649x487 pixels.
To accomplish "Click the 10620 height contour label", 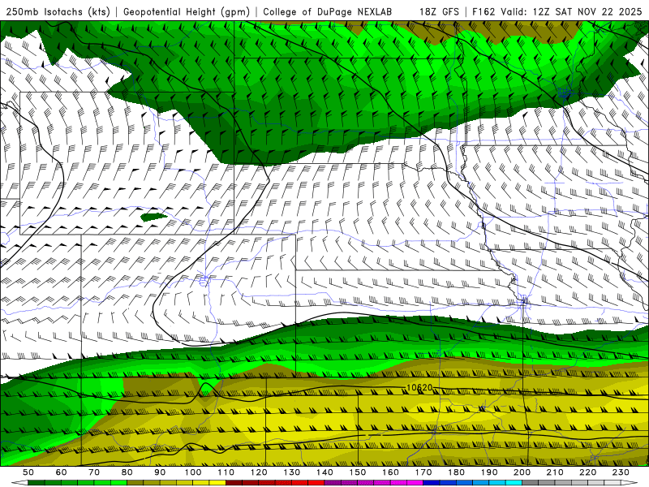I will point(419,388).
